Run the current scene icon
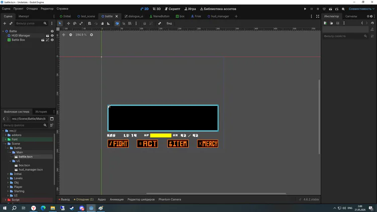This screenshot has width=377, height=212. 330,9
